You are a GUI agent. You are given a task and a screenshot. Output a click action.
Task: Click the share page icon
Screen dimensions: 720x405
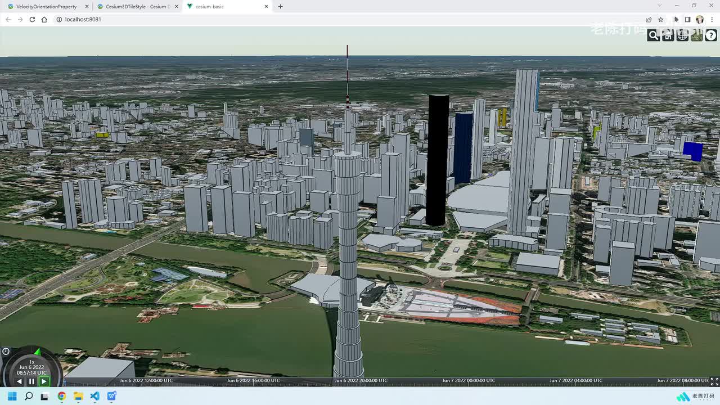(649, 19)
